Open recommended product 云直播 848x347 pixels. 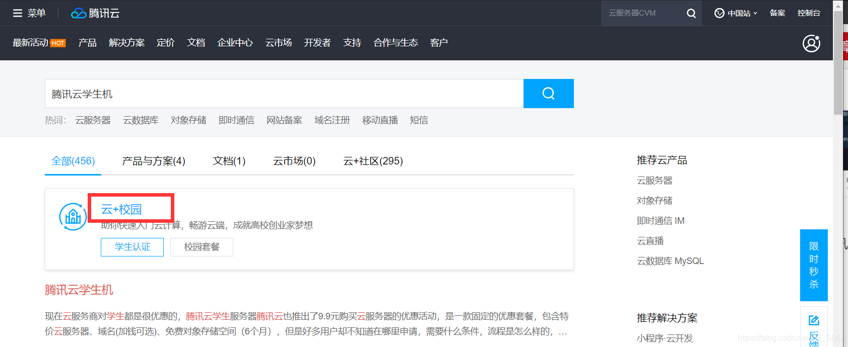(x=650, y=241)
